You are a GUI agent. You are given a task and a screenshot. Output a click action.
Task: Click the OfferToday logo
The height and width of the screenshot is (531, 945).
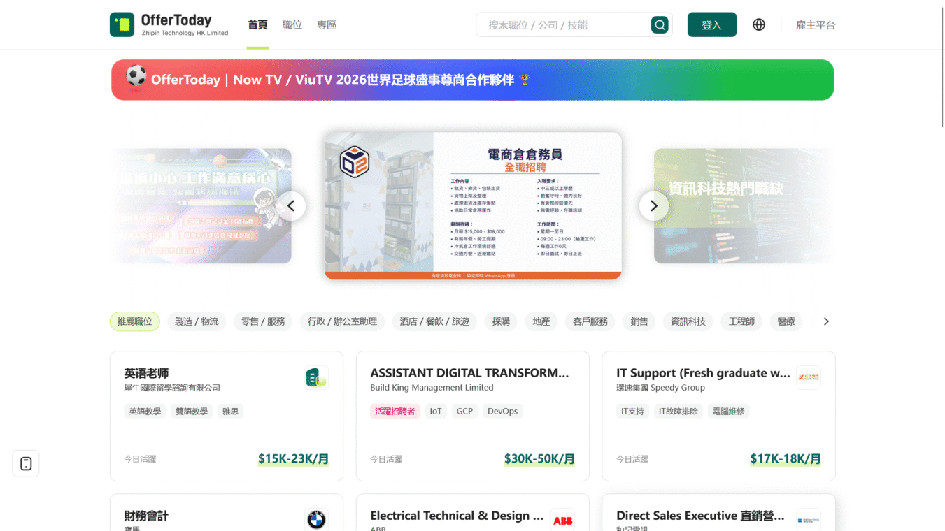click(169, 24)
